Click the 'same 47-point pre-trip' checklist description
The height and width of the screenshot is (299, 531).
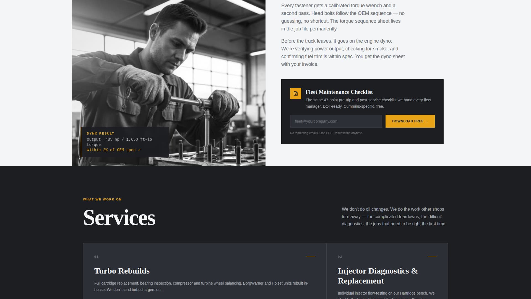tap(368, 103)
